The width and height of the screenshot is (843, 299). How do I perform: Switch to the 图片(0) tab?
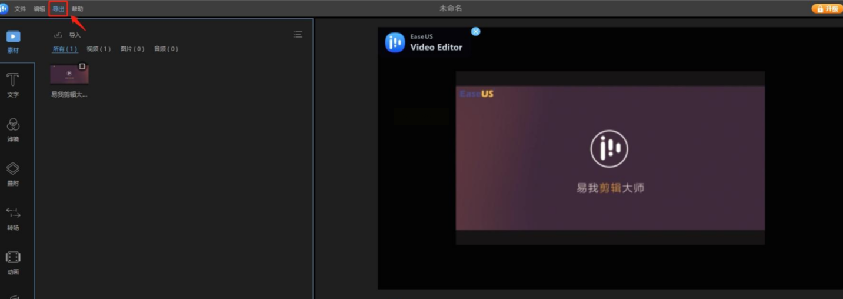[132, 49]
